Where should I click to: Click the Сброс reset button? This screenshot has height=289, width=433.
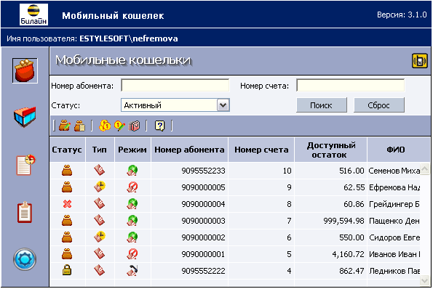tap(379, 105)
